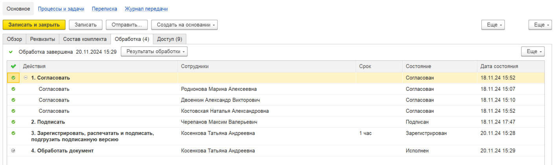
Task: Select row 4. Обработать документ
Action: point(276,150)
